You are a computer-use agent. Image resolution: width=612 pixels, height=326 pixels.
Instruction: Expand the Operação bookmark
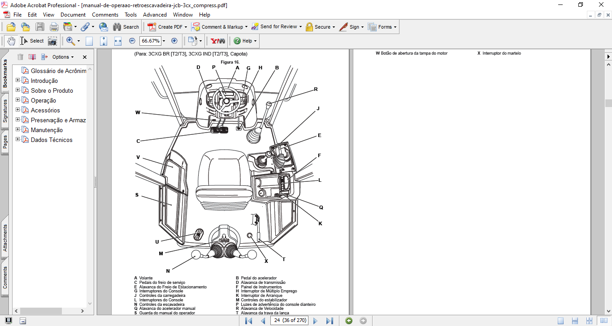(18, 100)
